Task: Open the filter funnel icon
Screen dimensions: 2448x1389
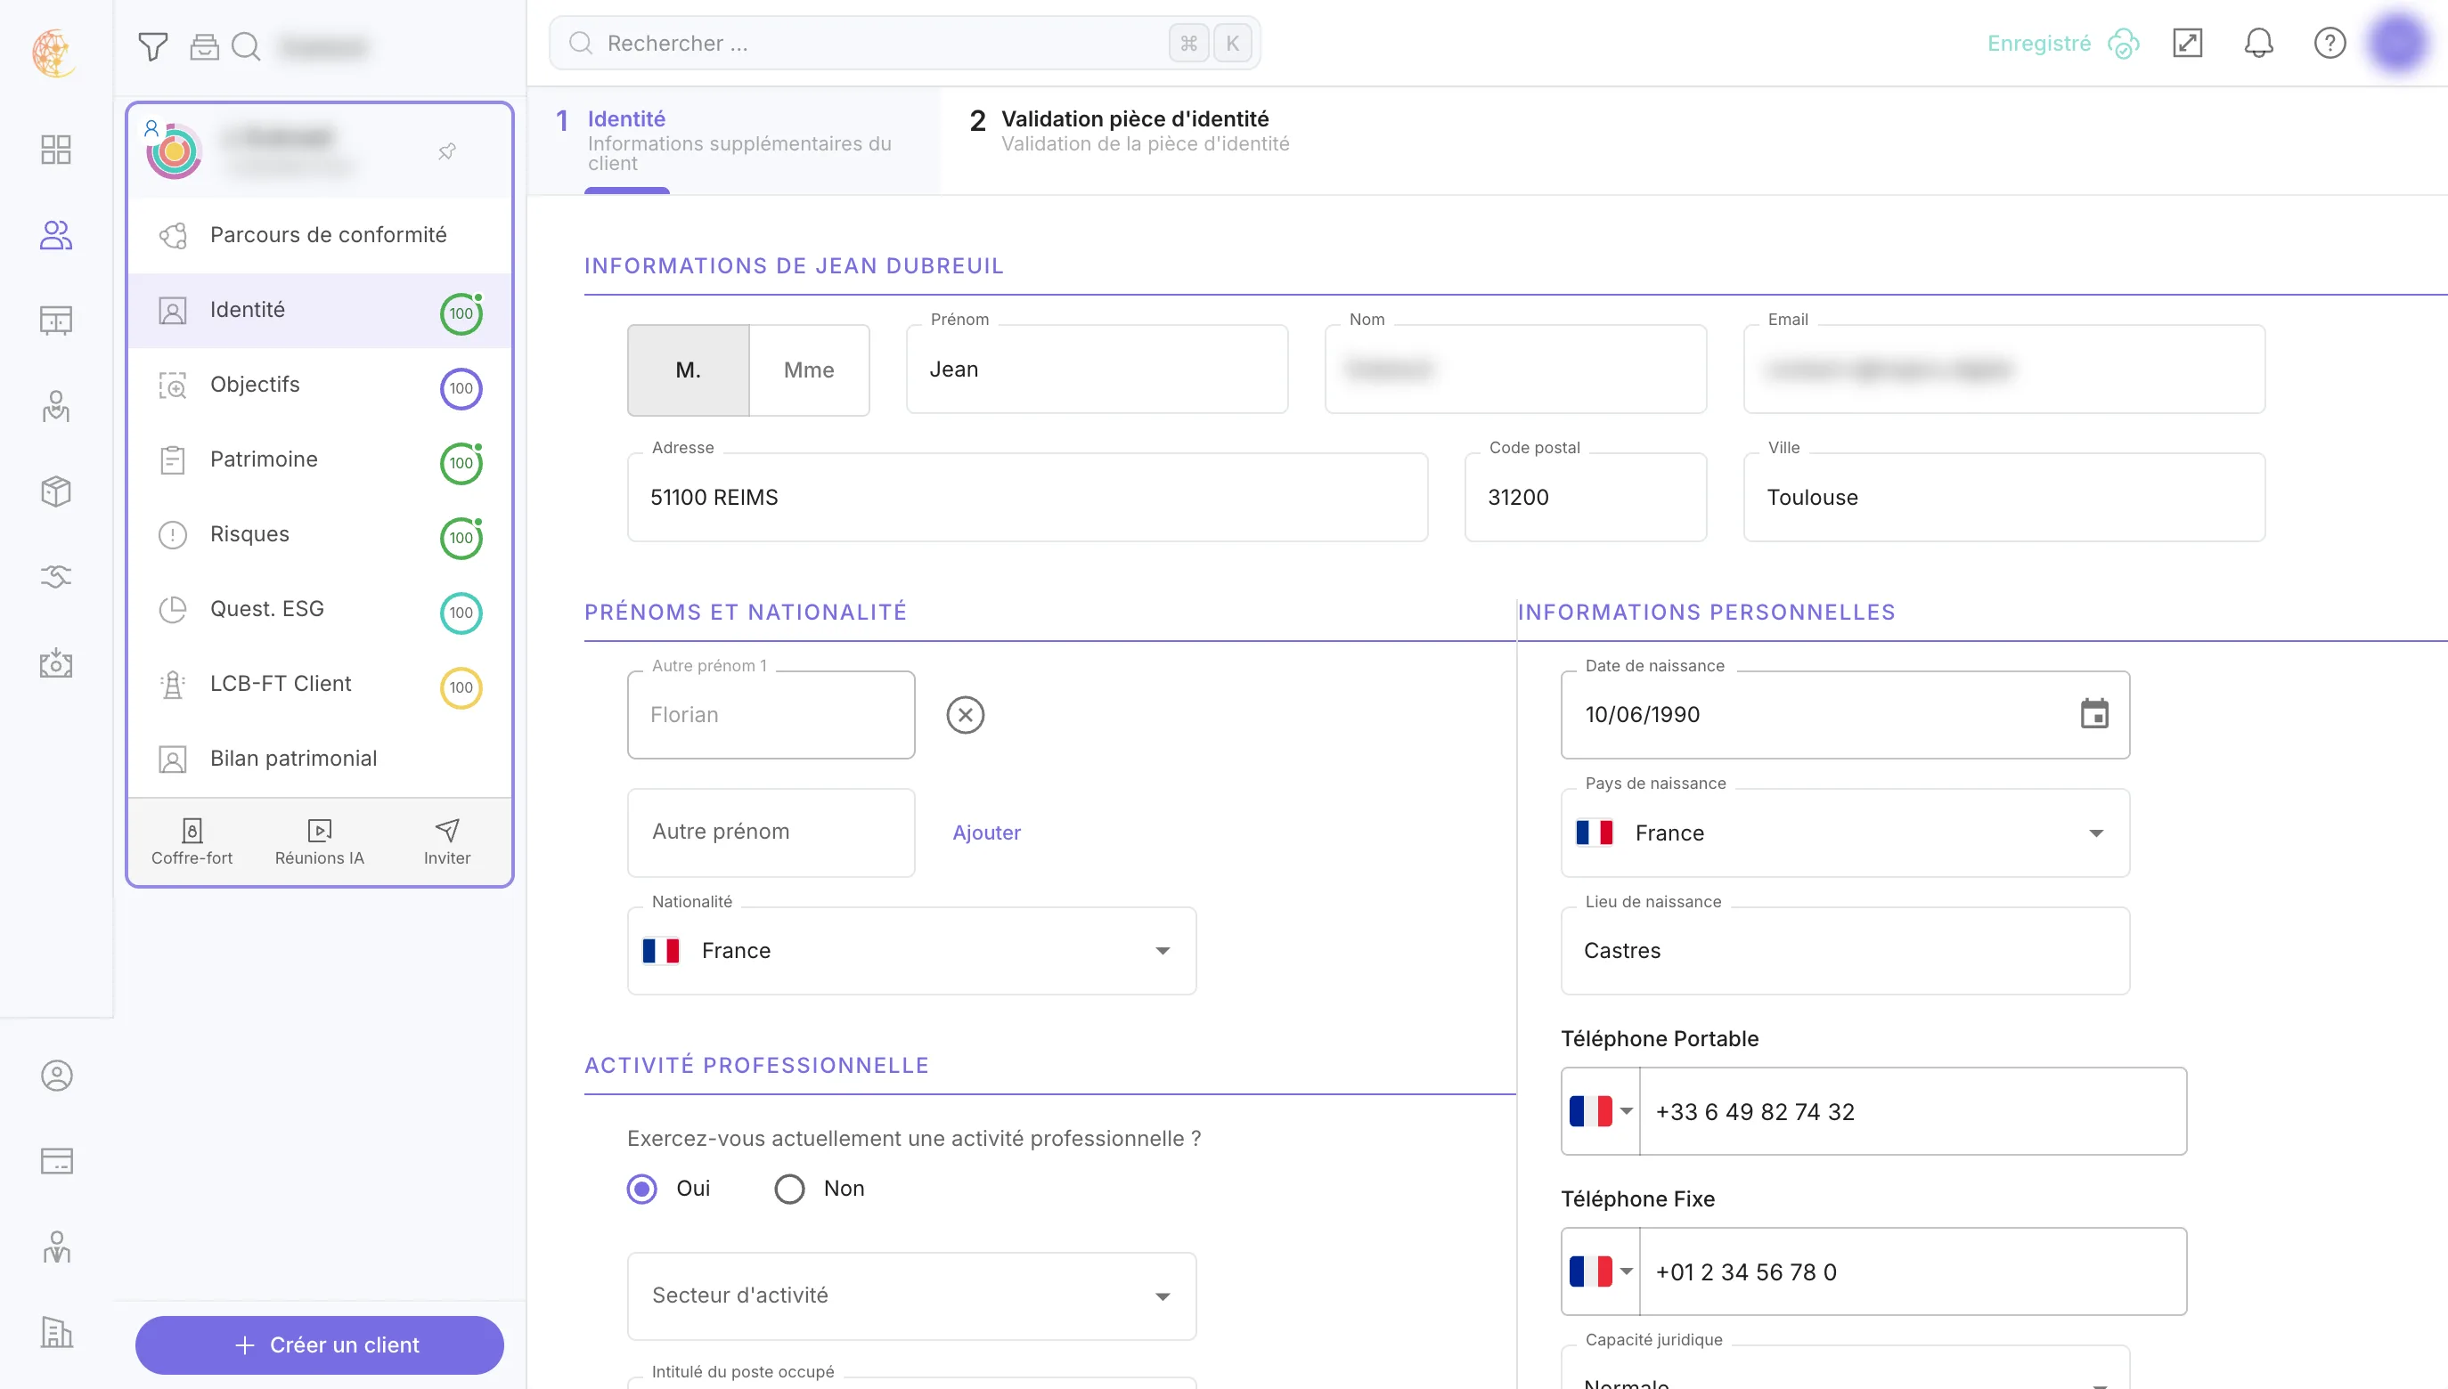Action: tap(152, 45)
